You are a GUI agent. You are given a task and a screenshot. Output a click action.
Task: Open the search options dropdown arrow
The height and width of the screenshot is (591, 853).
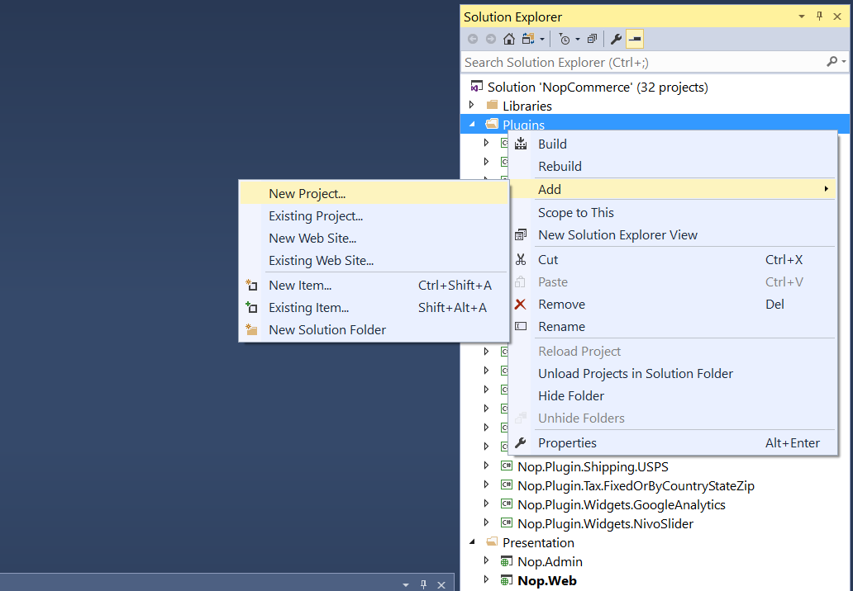(844, 62)
